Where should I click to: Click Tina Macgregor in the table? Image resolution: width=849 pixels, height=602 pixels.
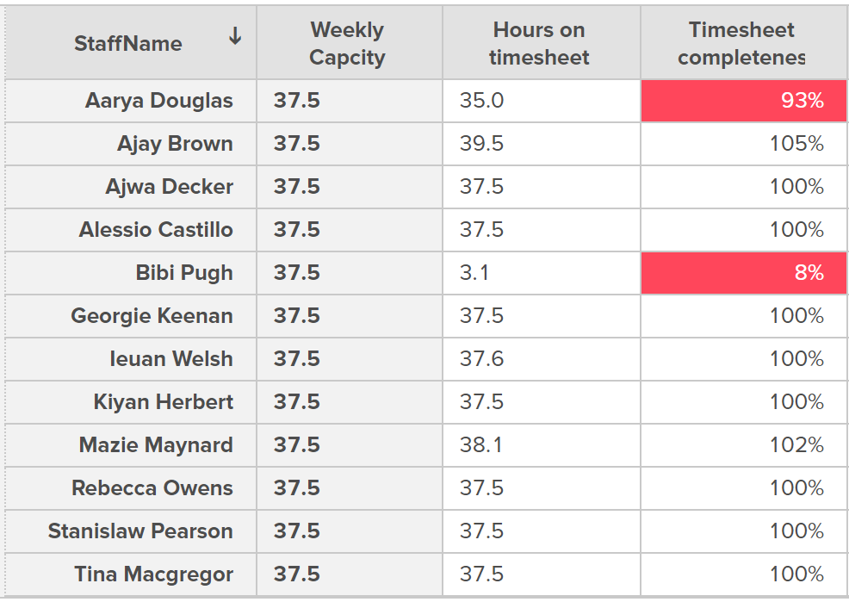tap(154, 574)
